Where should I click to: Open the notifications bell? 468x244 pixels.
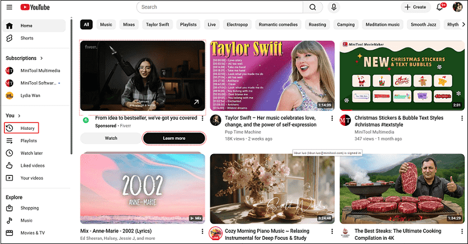coord(440,7)
